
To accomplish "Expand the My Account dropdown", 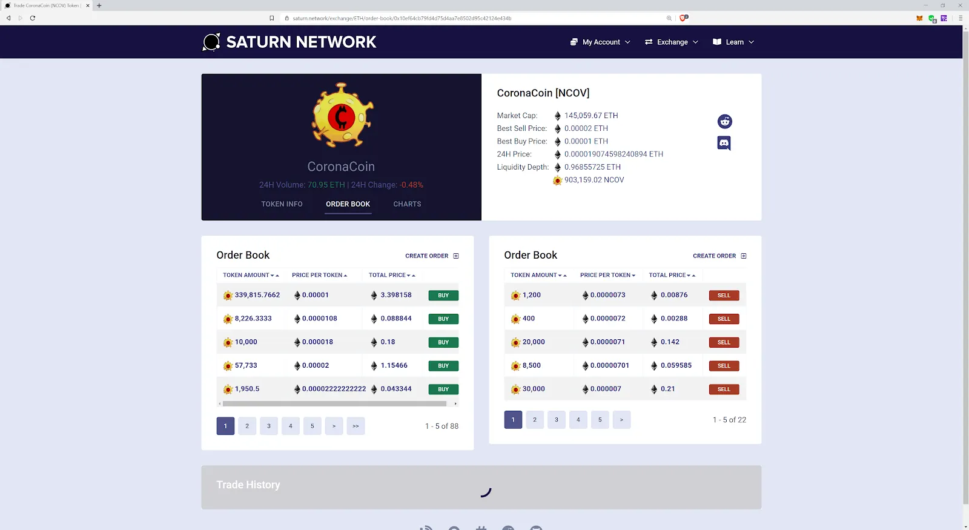I will click(600, 42).
